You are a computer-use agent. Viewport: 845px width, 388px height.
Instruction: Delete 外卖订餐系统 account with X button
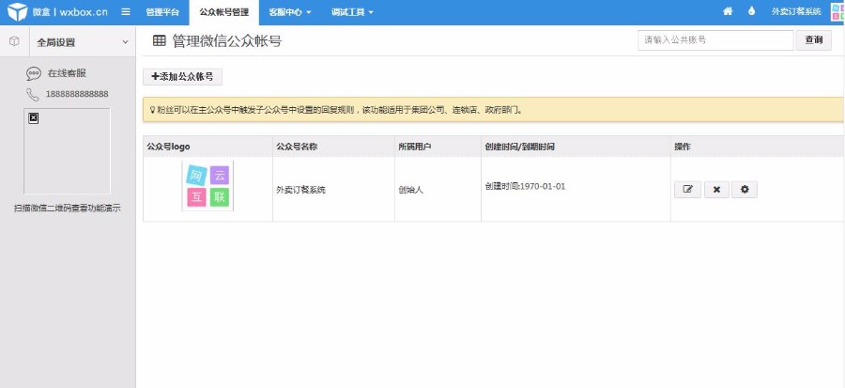[716, 190]
